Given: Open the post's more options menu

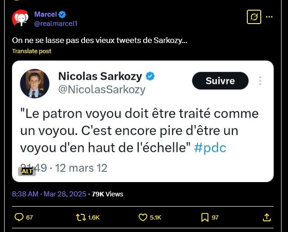Looking at the screenshot, I should tap(270, 18).
